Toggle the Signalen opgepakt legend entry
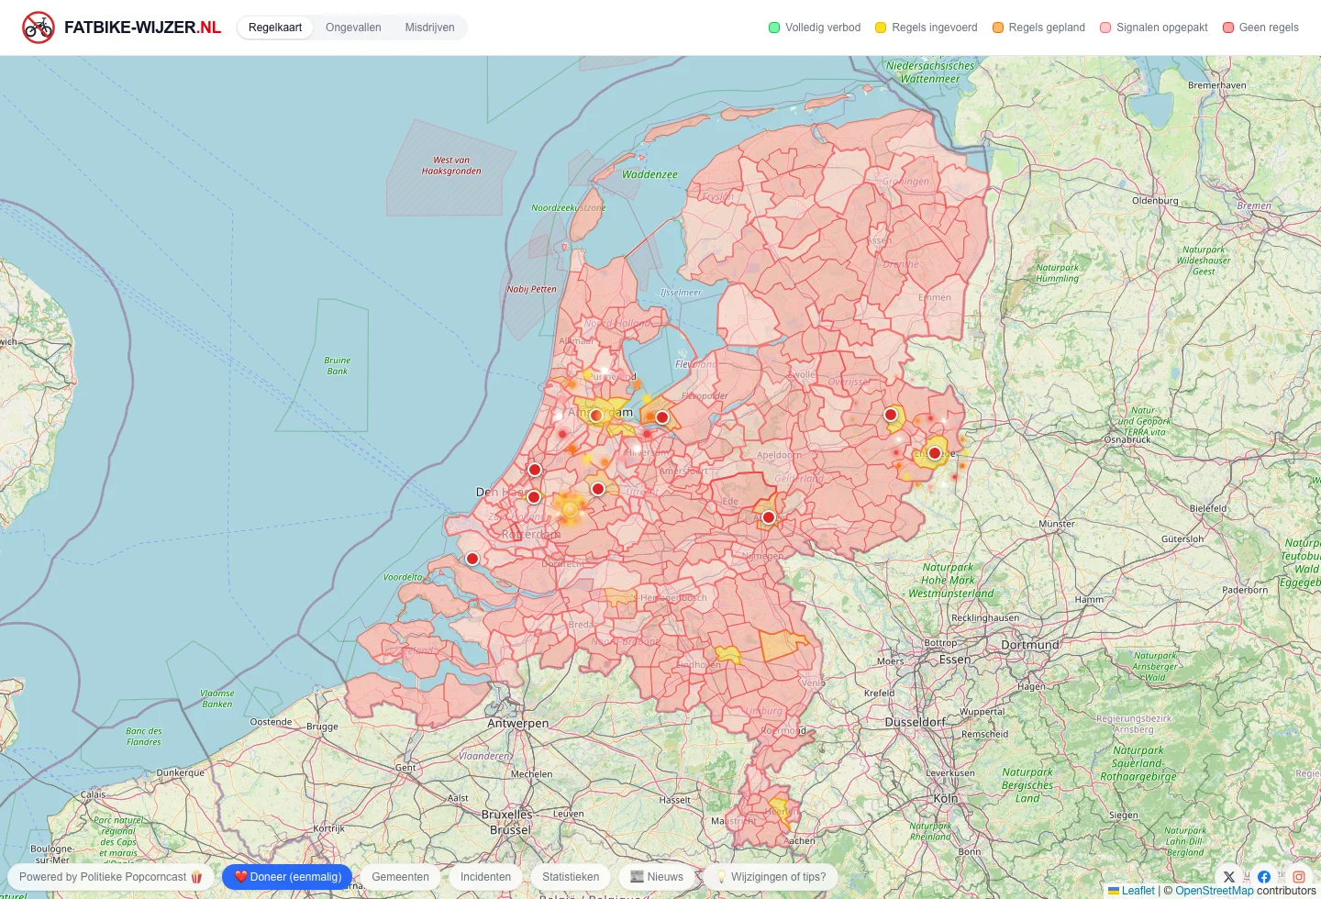1321x899 pixels. (1154, 28)
